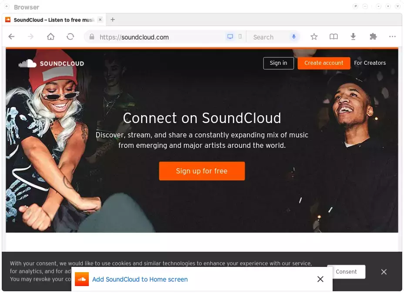Image resolution: width=404 pixels, height=293 pixels.
Task: Click the extensions puzzle-piece icon
Action: click(373, 37)
